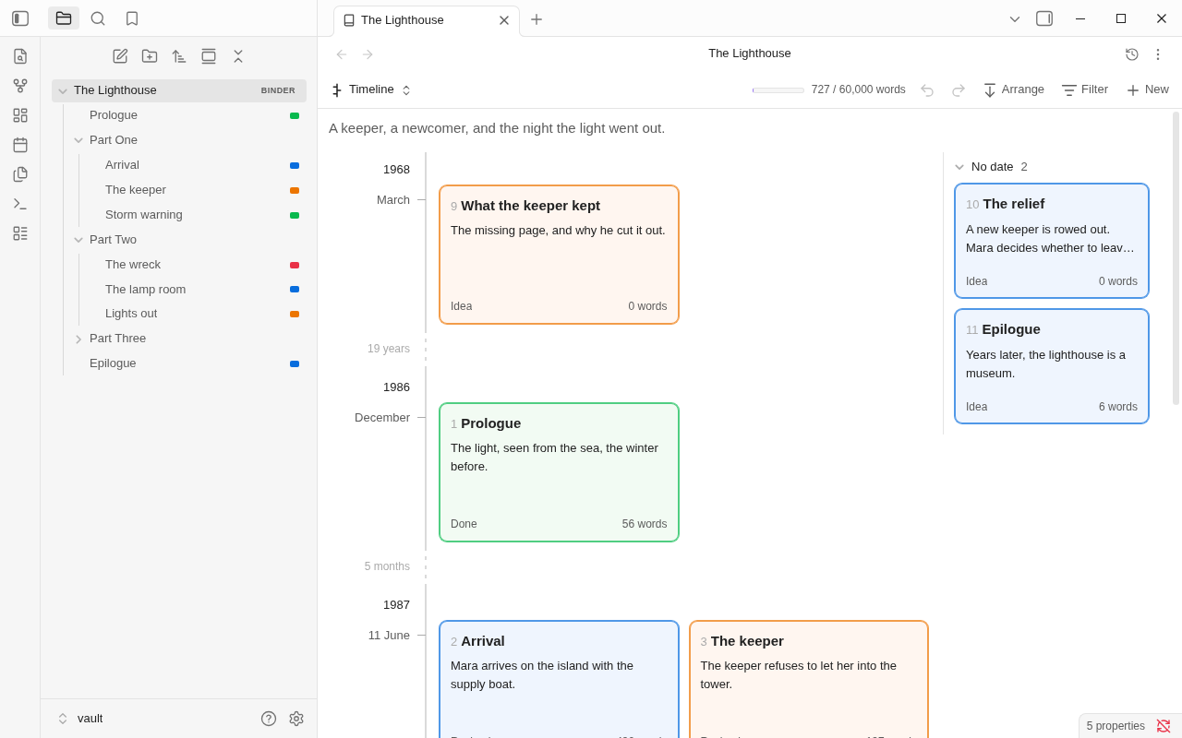Select the What the keeper kept card
Image resolution: width=1182 pixels, height=738 pixels.
coord(560,255)
